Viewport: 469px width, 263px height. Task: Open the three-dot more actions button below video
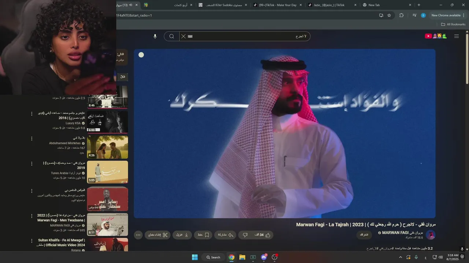pyautogui.click(x=138, y=235)
